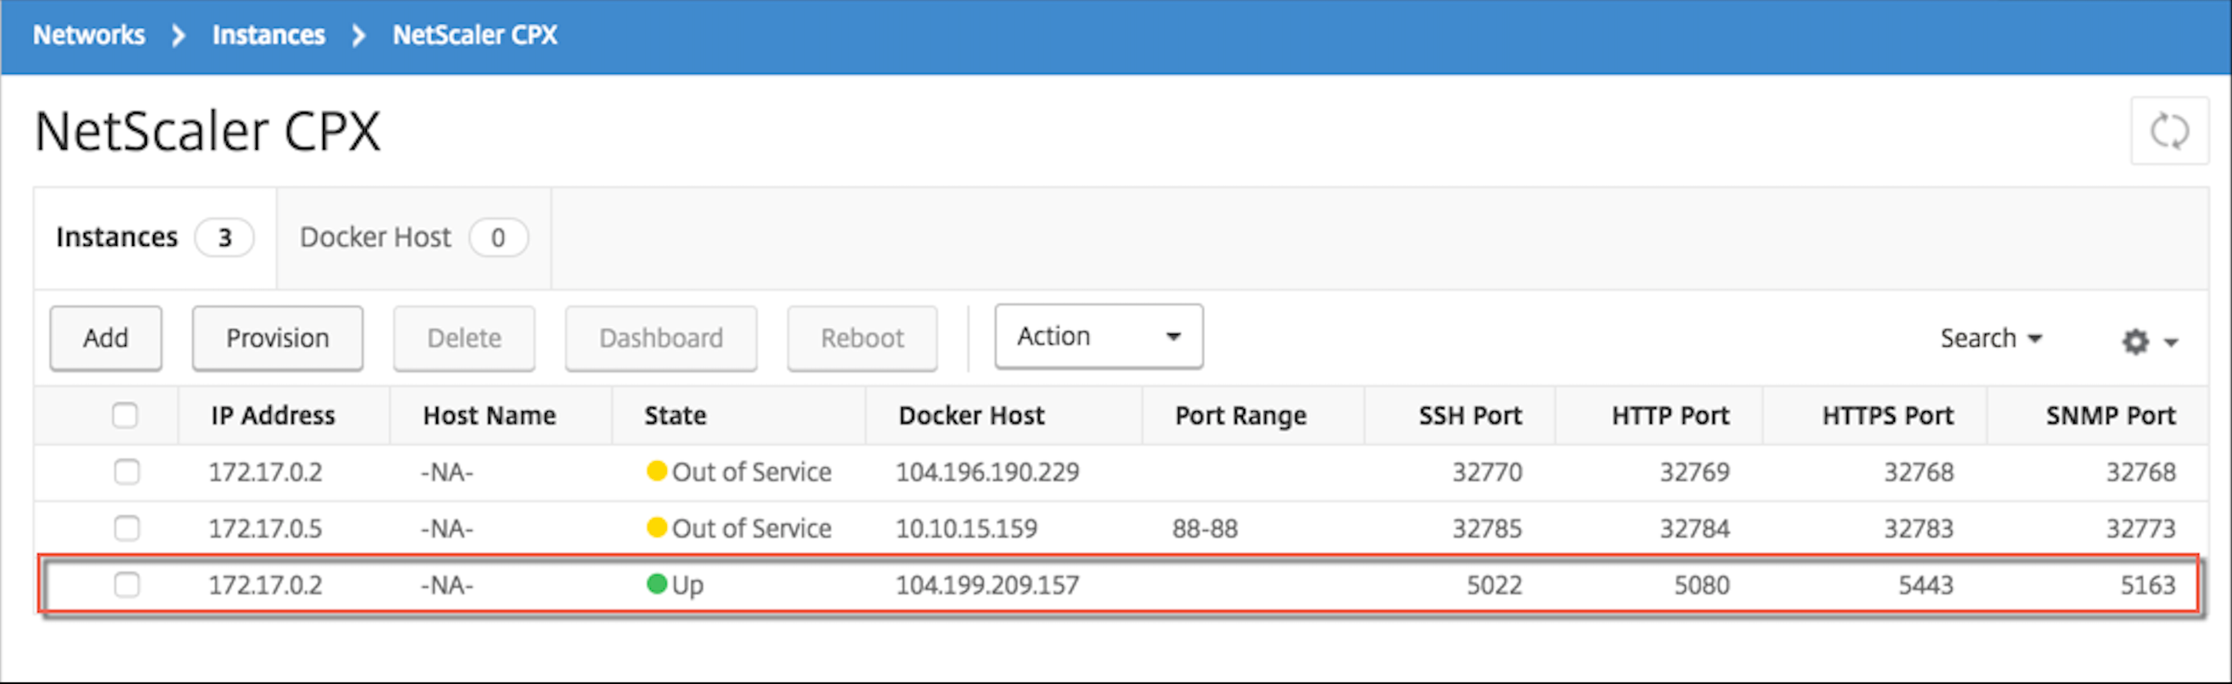
Task: Go to Networks in the breadcrumb
Action: tap(89, 35)
